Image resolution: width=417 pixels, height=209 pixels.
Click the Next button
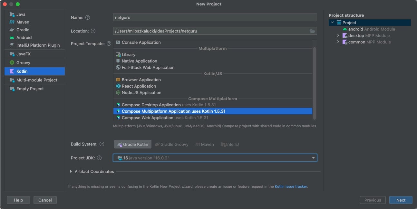pyautogui.click(x=401, y=200)
